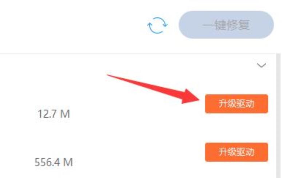Rescan drivers using the refresh icon
The width and height of the screenshot is (291, 178).
click(158, 25)
